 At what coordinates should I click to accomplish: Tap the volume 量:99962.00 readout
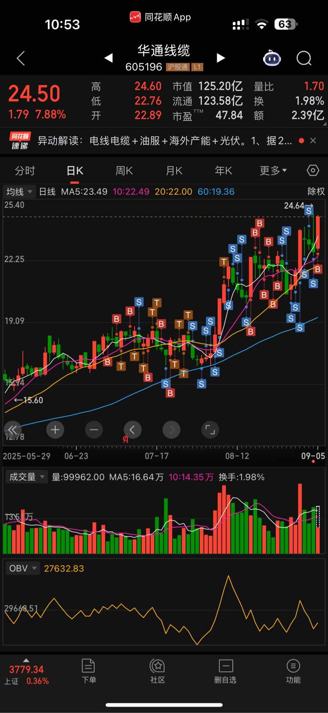[78, 477]
